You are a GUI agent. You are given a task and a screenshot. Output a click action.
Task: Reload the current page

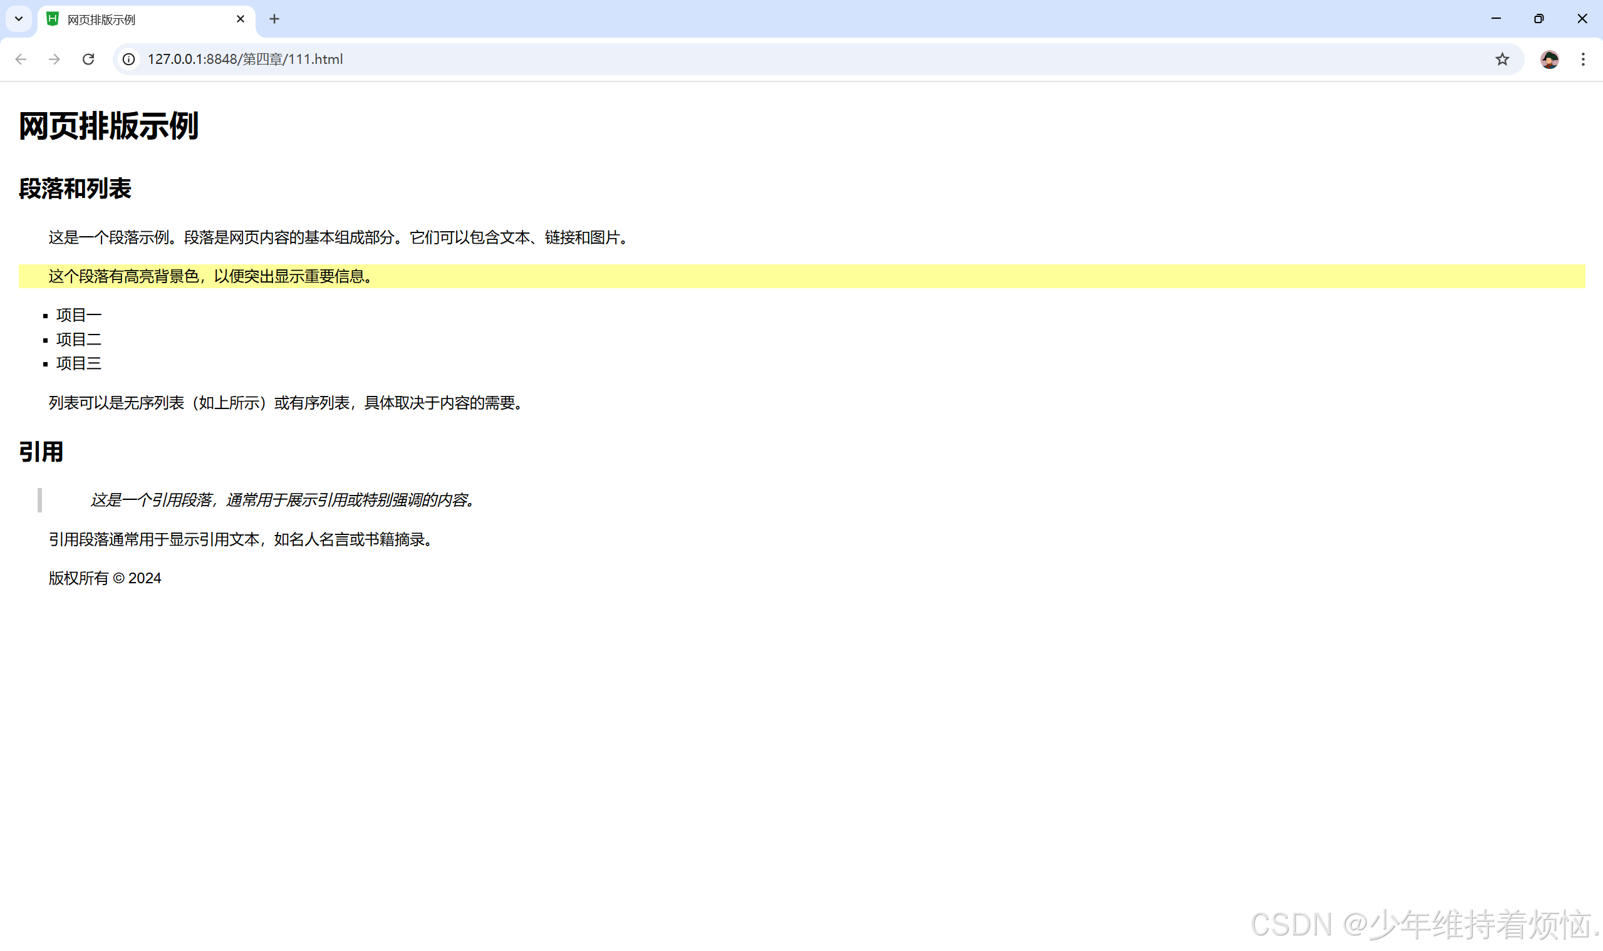click(x=88, y=59)
